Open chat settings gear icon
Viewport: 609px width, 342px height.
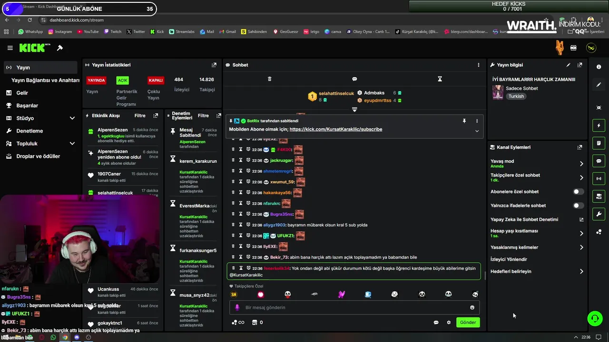[448, 323]
